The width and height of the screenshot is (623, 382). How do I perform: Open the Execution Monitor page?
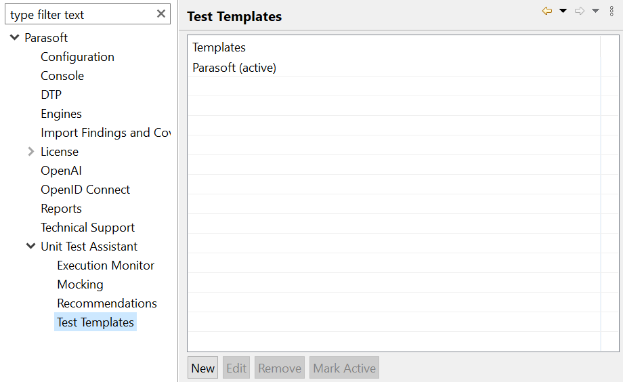click(106, 265)
